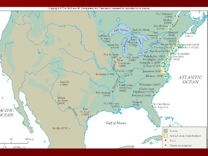Click the Philadelphia (1682) label
The height and width of the screenshot is (156, 208).
(x=154, y=56)
